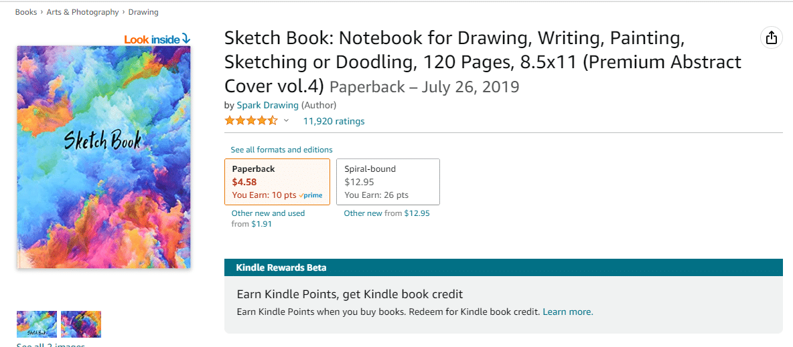Click the Look inside arrow label
The height and width of the screenshot is (347, 793).
(x=157, y=39)
